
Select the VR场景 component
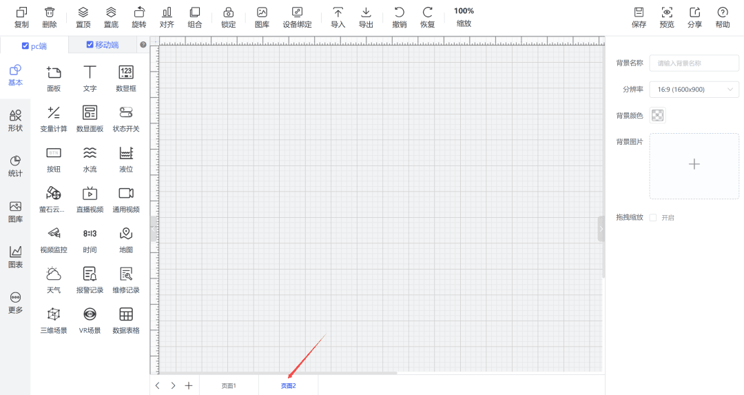point(90,321)
